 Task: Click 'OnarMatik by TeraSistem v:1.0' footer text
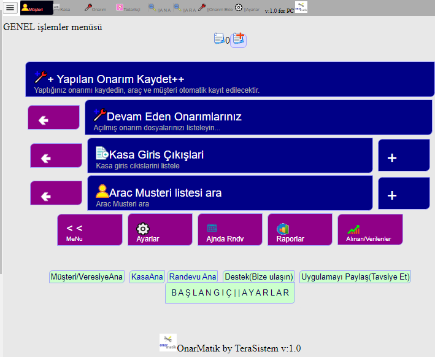(239, 348)
